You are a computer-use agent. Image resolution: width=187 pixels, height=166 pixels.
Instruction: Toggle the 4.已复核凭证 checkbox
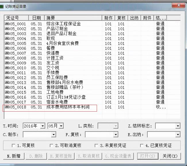(x=142, y=146)
